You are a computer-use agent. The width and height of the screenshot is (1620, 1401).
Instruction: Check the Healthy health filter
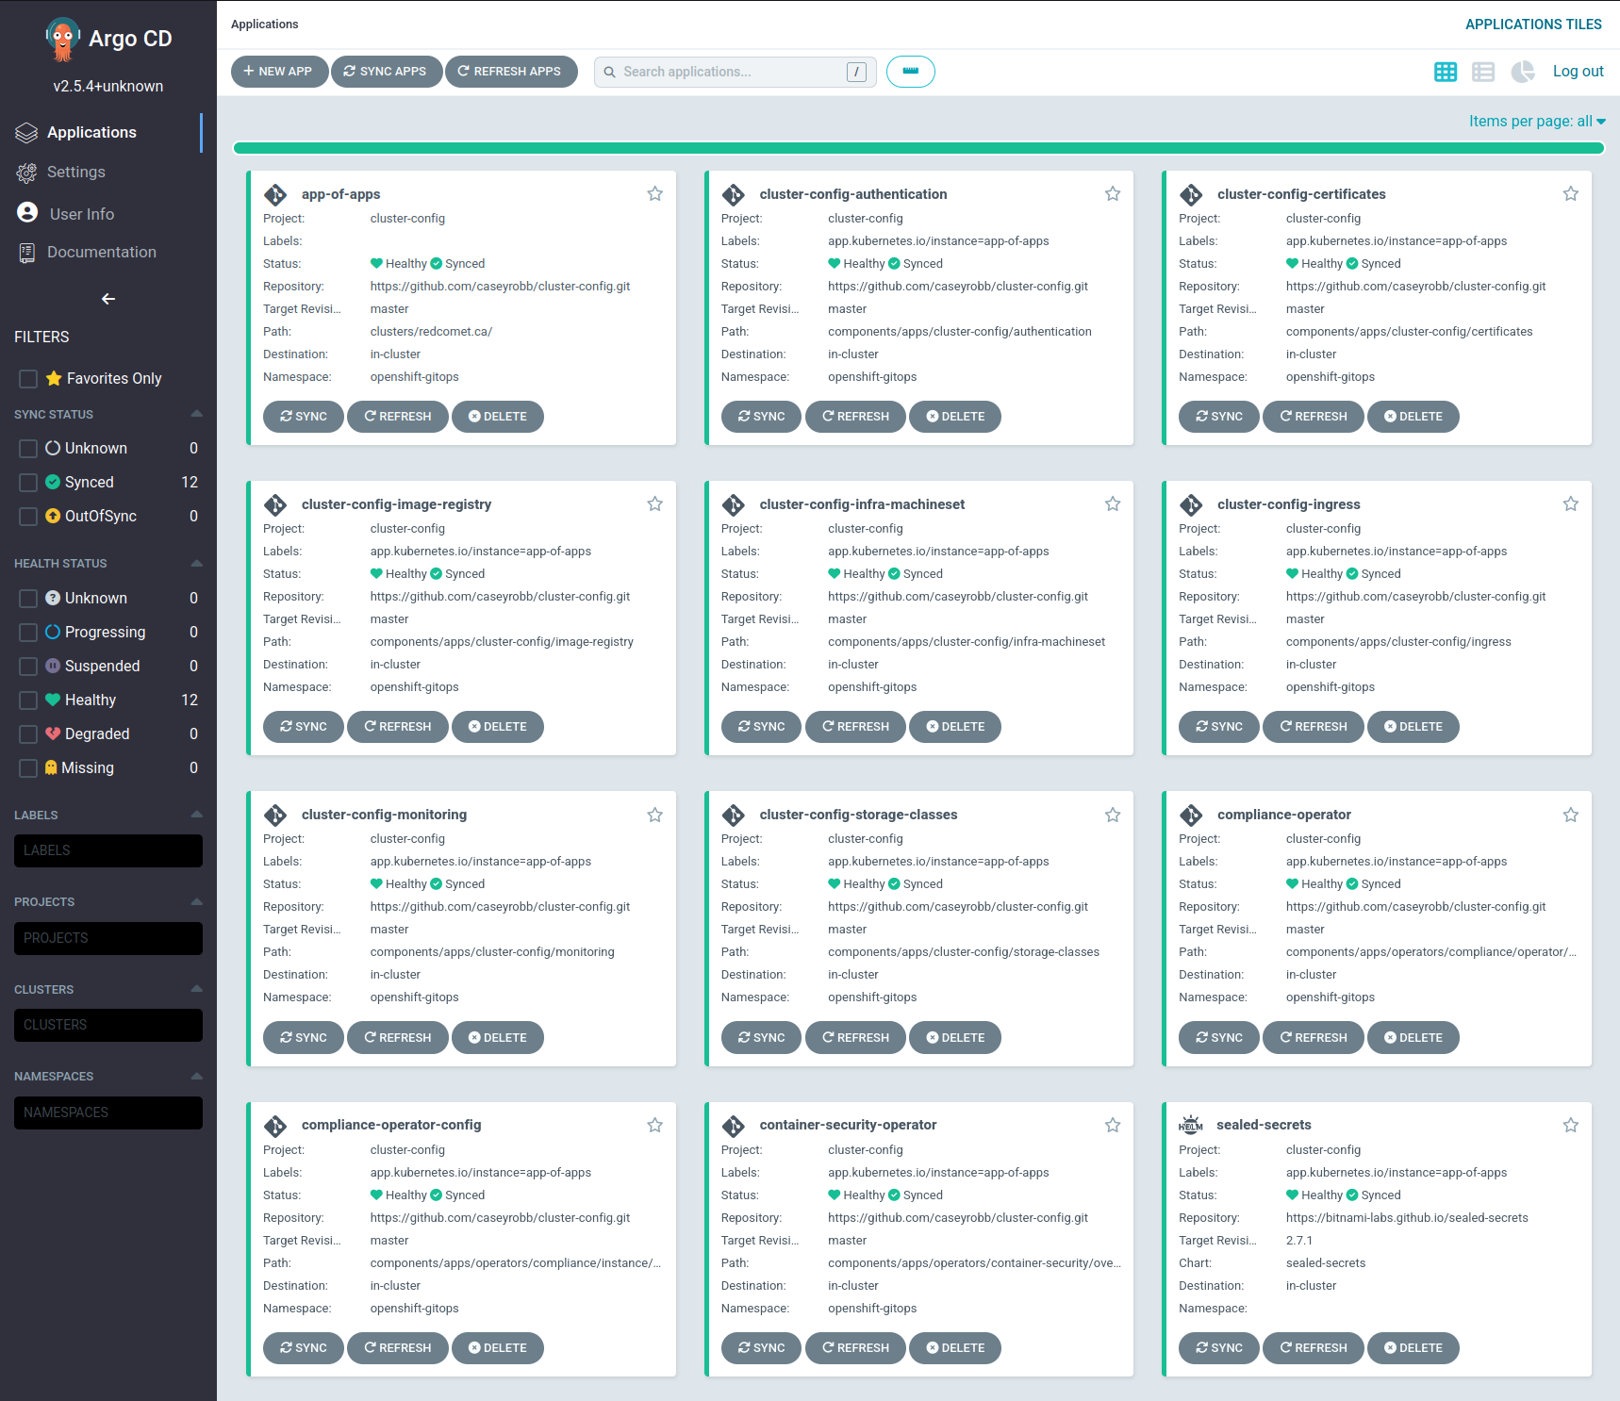click(x=28, y=700)
